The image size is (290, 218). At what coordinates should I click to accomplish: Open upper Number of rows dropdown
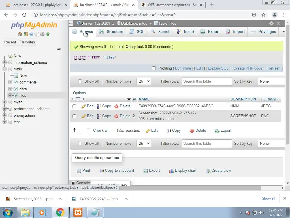pyautogui.click(x=144, y=81)
